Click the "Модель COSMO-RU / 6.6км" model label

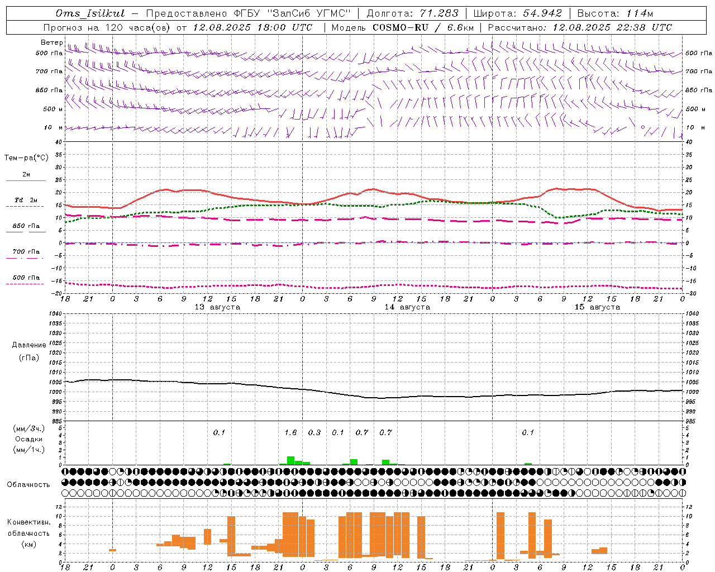click(402, 27)
